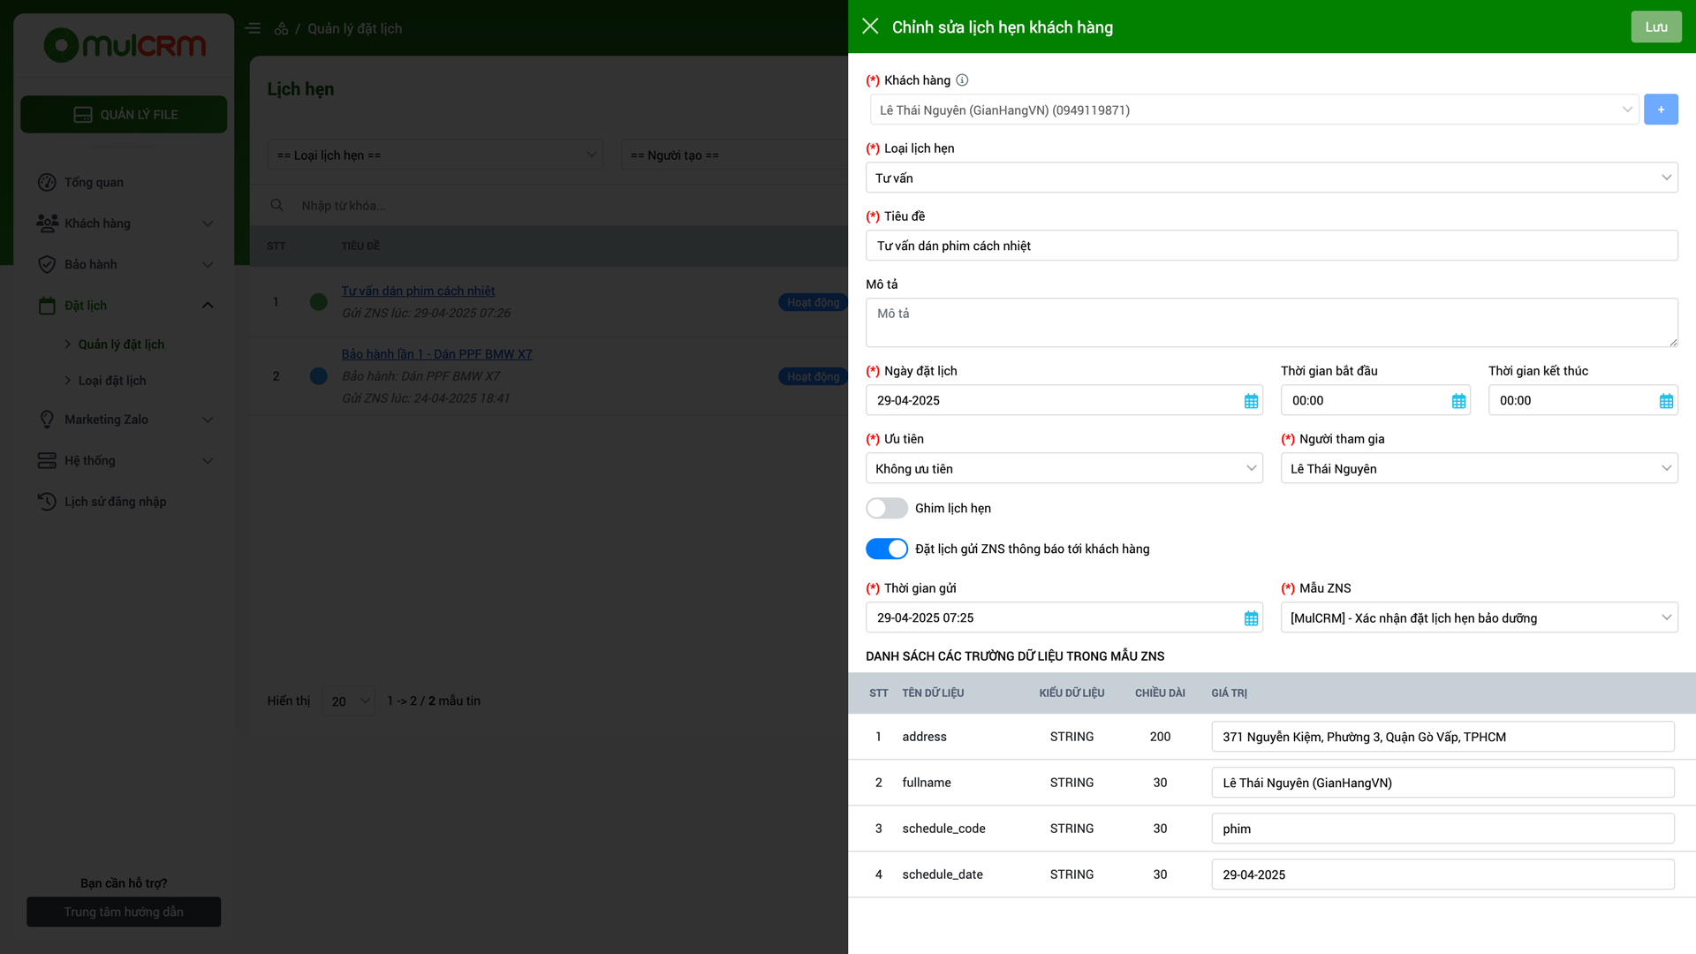Disable ZNS notification booking toggle

[887, 549]
